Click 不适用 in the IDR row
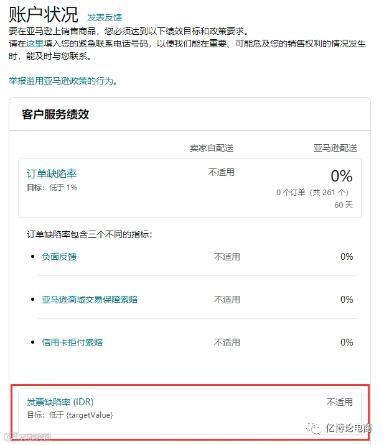 point(339,402)
